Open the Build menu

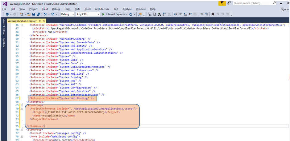(x=44, y=9)
